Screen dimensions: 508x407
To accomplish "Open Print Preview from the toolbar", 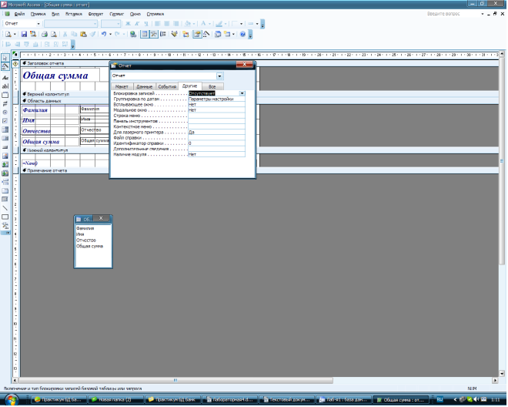I will tap(54, 34).
